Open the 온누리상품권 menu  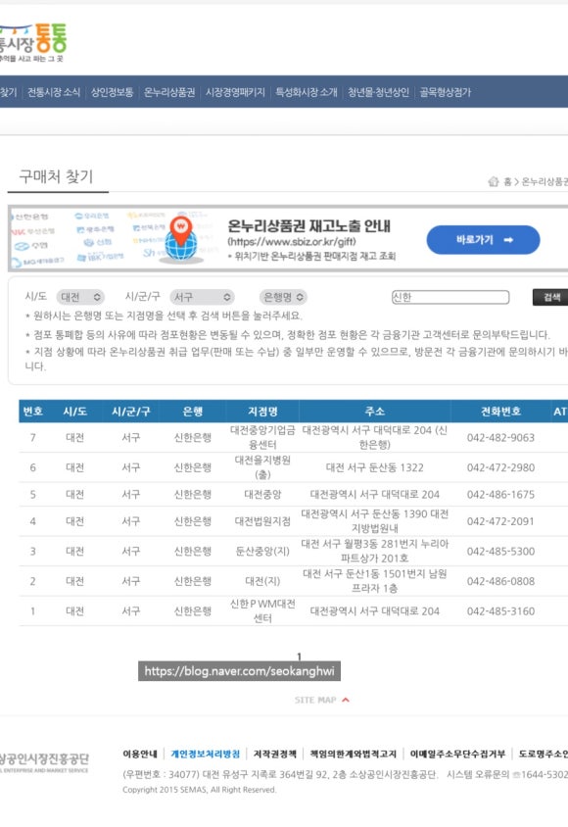point(169,92)
